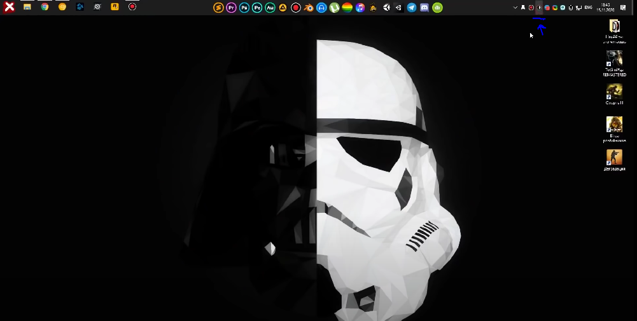Launch Telegram from the taskbar

coord(412,8)
